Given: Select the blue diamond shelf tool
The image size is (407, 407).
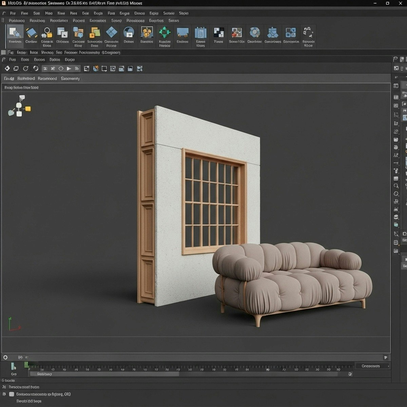Looking at the screenshot, I should point(111,33).
